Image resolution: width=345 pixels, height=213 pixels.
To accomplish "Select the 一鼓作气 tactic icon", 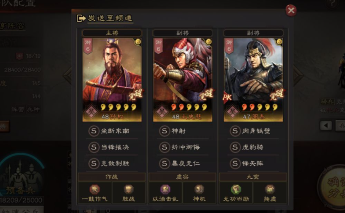I will tap(95, 189).
